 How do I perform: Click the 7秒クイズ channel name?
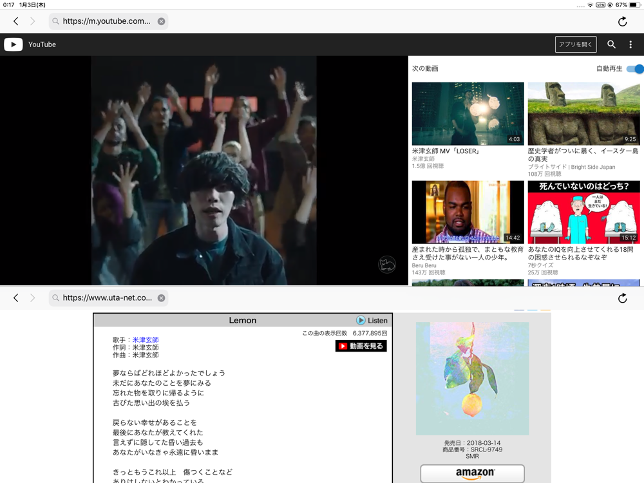(540, 265)
